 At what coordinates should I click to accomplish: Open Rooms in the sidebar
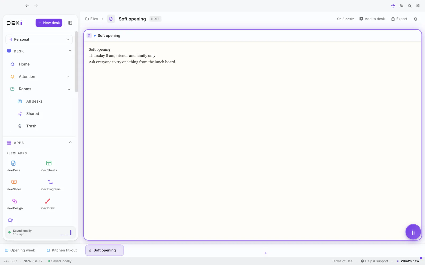25,89
